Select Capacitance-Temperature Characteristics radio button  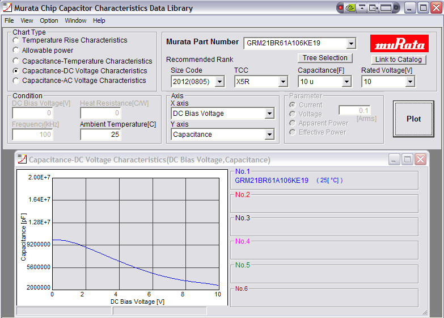[x=16, y=61]
